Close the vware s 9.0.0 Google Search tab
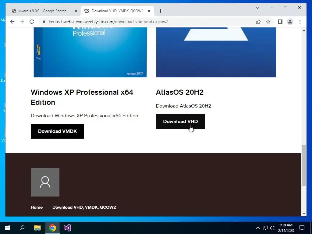This screenshot has width=312, height=234. click(x=76, y=11)
